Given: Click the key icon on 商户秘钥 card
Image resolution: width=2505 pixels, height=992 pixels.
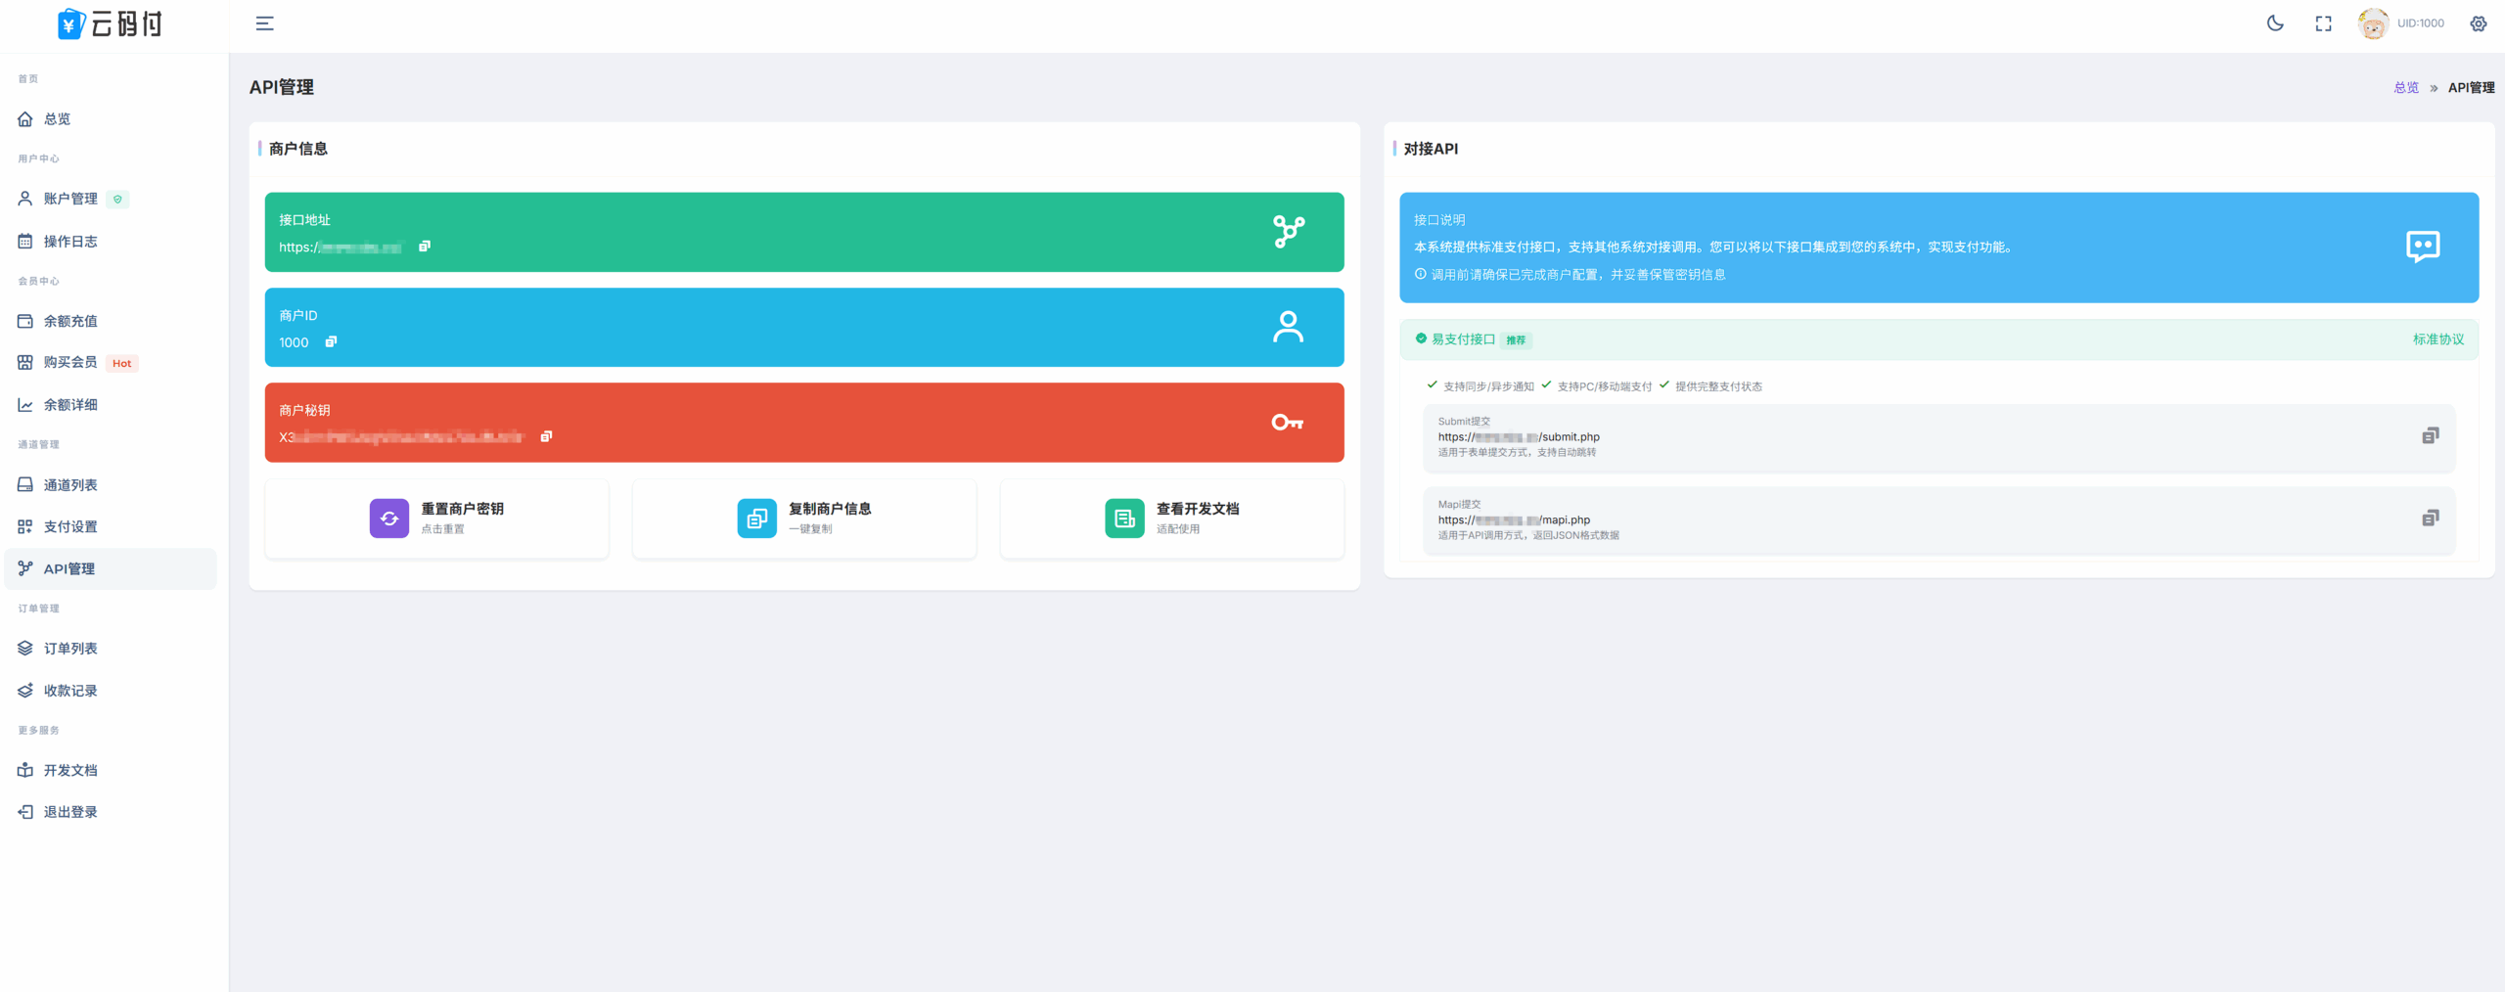Looking at the screenshot, I should tap(1288, 423).
